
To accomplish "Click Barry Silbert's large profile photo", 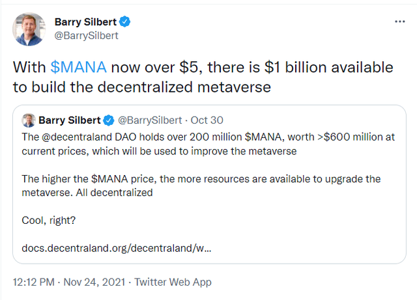I will 29,29.
